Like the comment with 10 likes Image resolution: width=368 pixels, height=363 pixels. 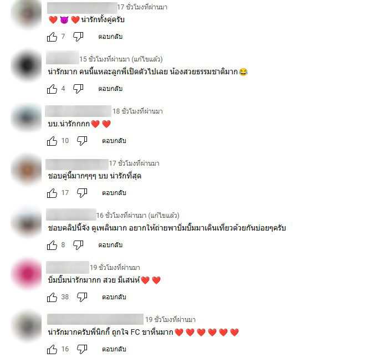52,141
